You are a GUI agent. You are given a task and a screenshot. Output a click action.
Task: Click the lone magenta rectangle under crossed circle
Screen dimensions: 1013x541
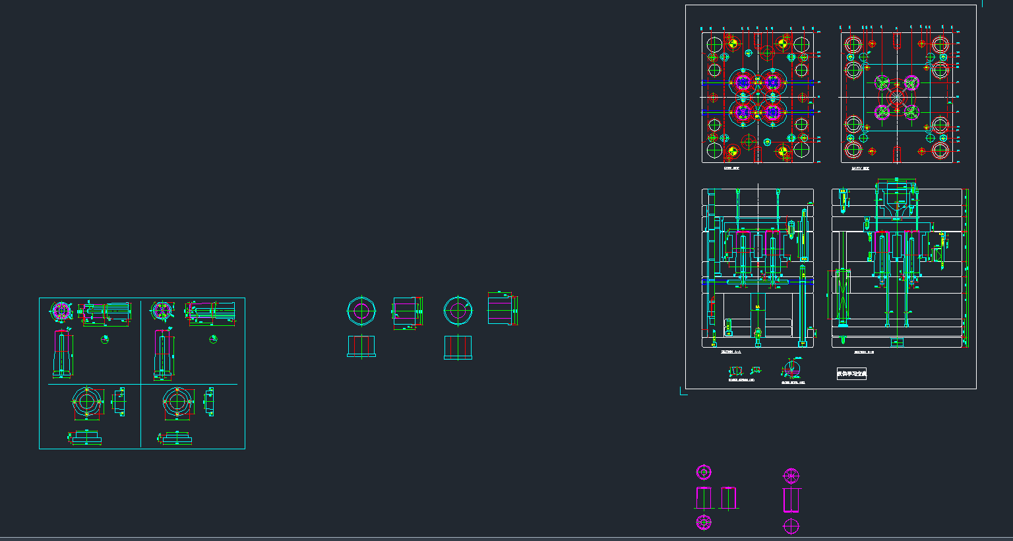(791, 499)
